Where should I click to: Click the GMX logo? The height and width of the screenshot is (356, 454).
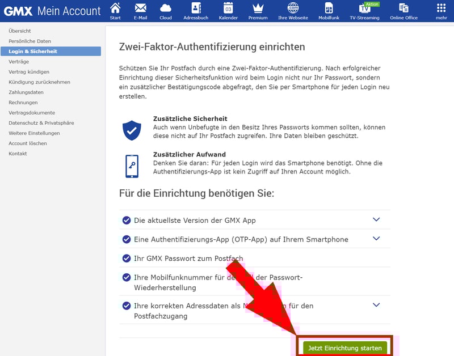pos(18,11)
